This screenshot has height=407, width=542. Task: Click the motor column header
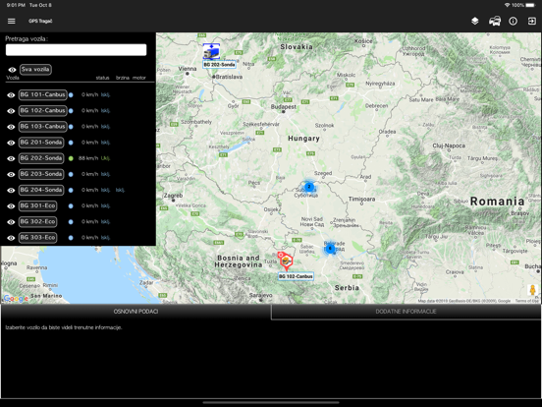(x=139, y=78)
